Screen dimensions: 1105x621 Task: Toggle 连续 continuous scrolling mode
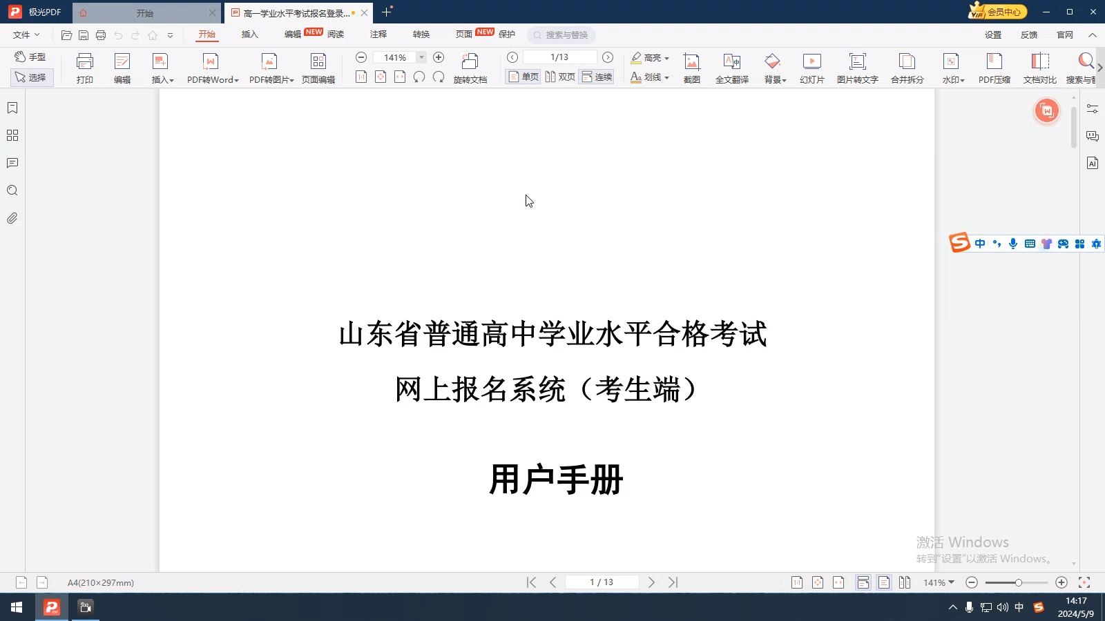click(597, 77)
